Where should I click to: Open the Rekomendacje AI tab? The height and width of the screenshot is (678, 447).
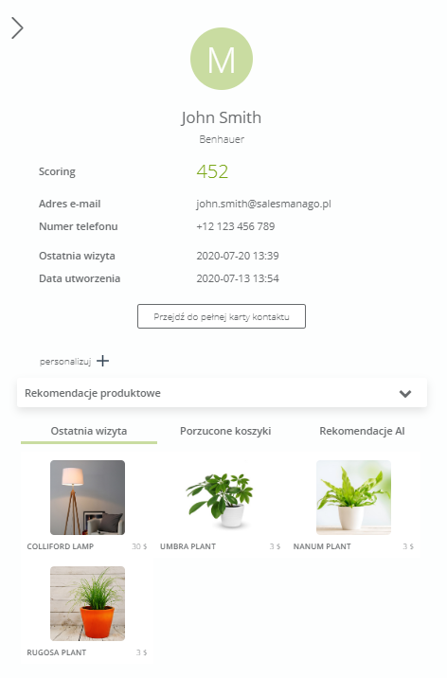click(362, 431)
